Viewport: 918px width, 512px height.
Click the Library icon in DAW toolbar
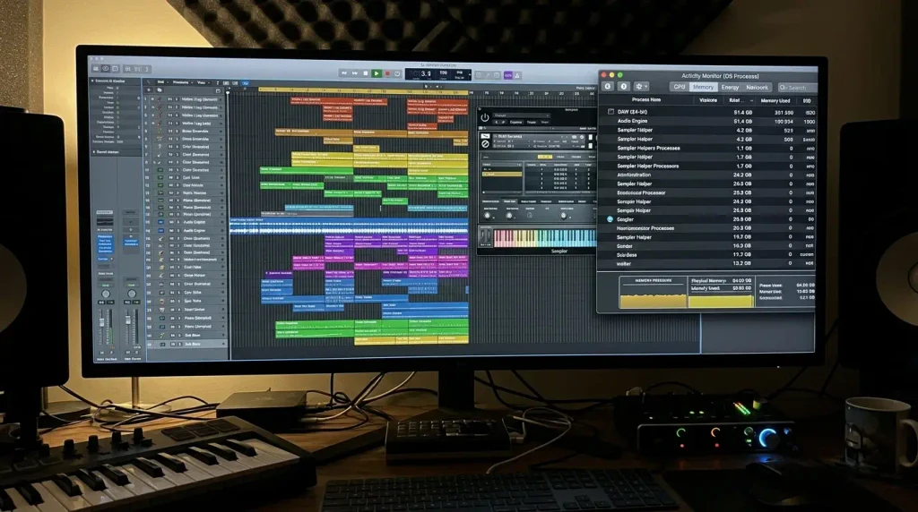point(96,69)
